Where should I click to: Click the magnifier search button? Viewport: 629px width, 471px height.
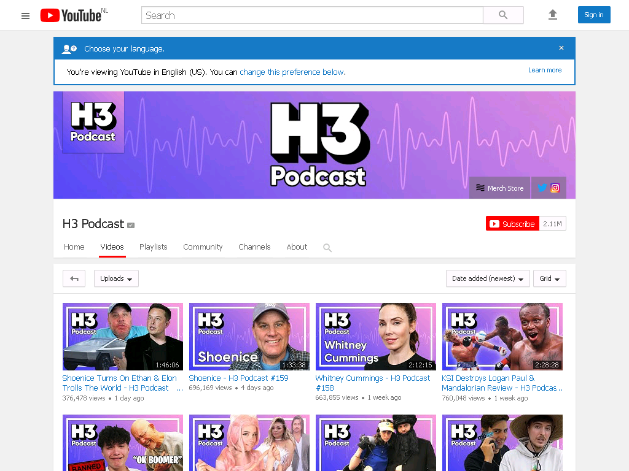503,15
